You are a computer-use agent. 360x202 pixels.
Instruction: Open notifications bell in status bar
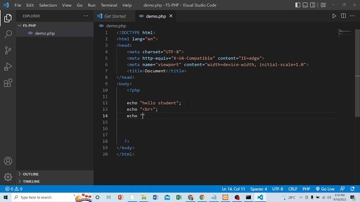[353, 189]
